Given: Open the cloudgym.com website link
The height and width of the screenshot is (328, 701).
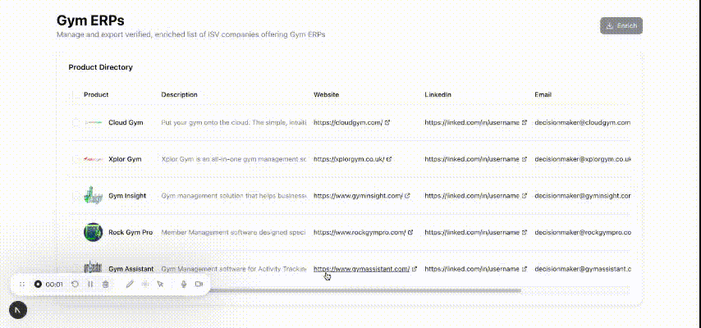Looking at the screenshot, I should point(351,122).
